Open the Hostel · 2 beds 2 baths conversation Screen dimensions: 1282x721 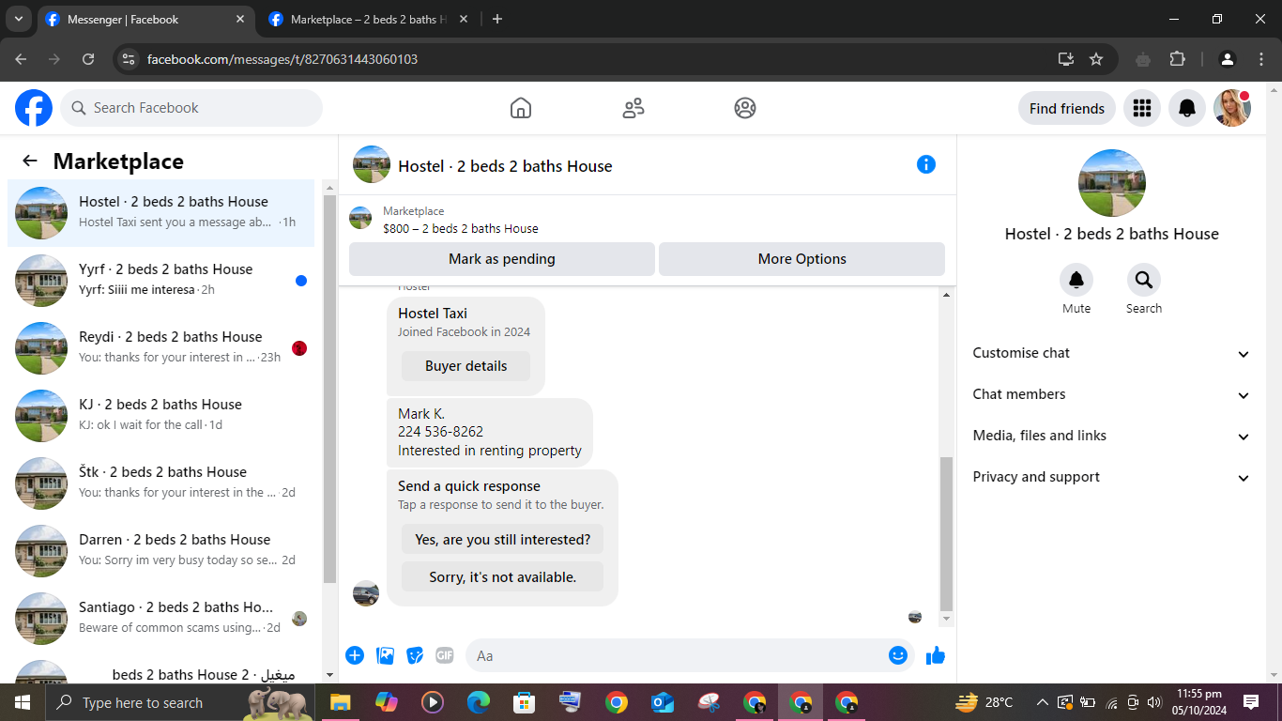click(x=161, y=213)
